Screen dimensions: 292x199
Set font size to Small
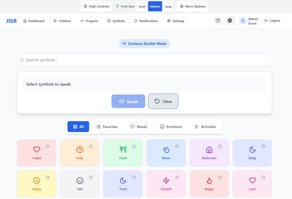(142, 6)
